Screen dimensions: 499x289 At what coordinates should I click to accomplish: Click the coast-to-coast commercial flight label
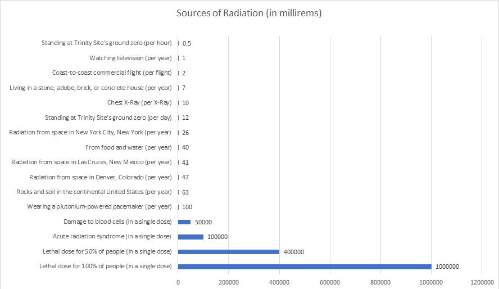tap(111, 73)
